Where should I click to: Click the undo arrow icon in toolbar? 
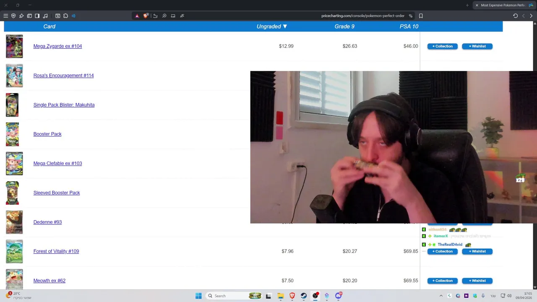click(155, 16)
